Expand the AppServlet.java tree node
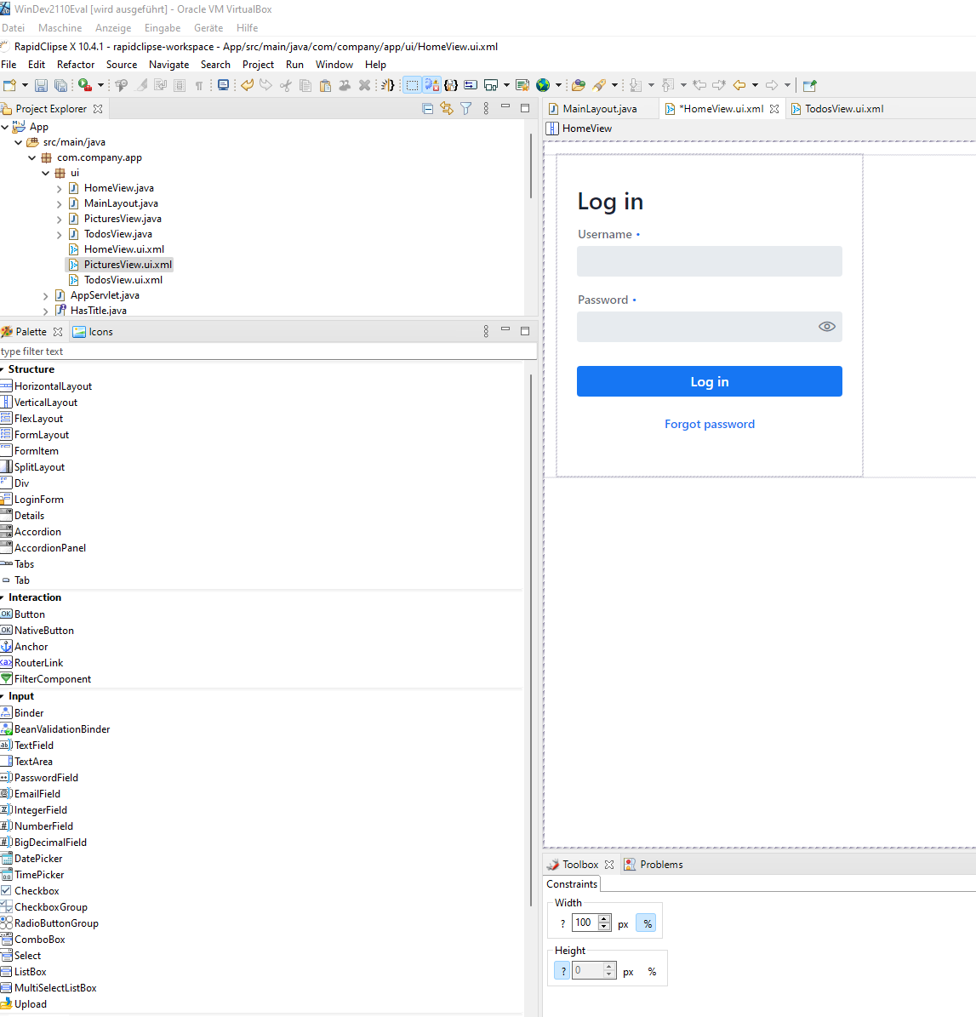Screen dimensions: 976x1017 click(46, 295)
